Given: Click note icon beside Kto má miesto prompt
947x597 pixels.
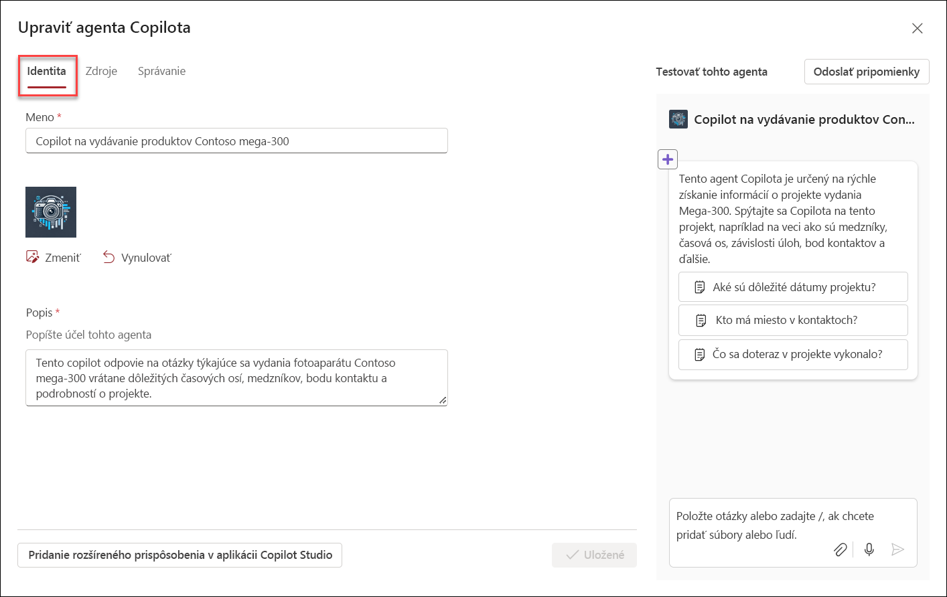Looking at the screenshot, I should (701, 321).
